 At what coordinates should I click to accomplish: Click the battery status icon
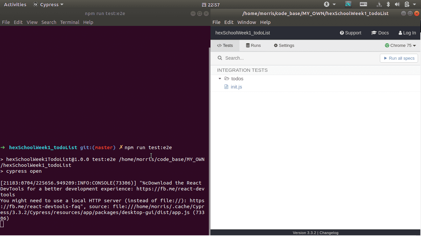(407, 5)
